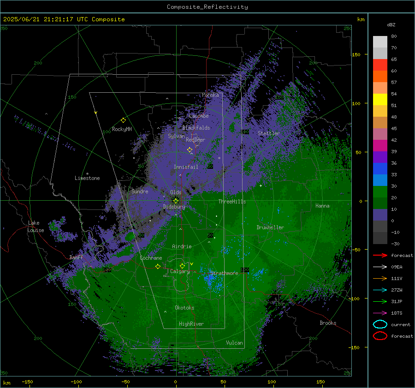
Task: Click the red forecast ellipse icon
Action: pyautogui.click(x=380, y=336)
